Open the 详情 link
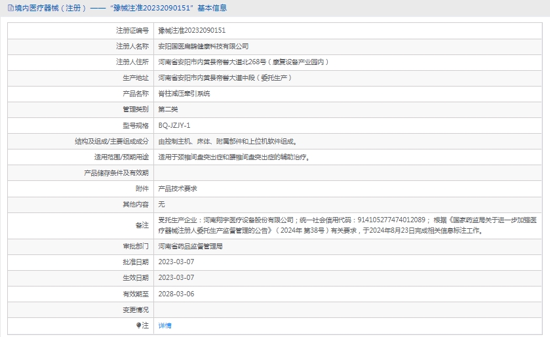550x337 pixels. 165,325
